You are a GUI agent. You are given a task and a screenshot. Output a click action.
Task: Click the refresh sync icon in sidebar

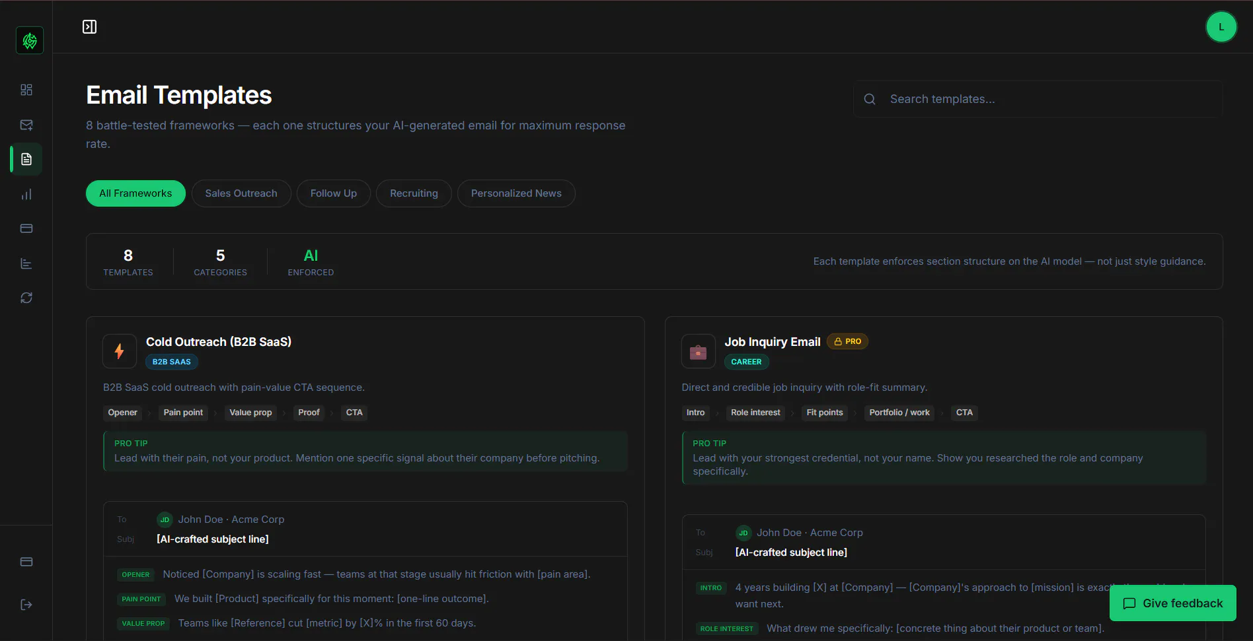tap(26, 298)
